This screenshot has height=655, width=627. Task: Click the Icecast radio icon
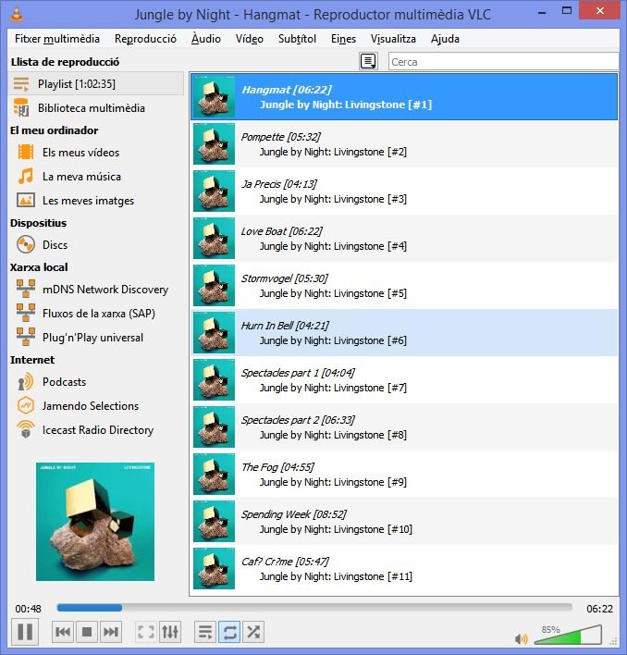[26, 429]
